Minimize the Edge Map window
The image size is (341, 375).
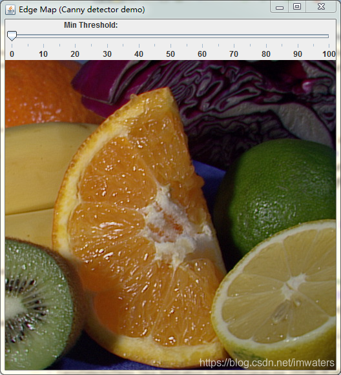(279, 7)
